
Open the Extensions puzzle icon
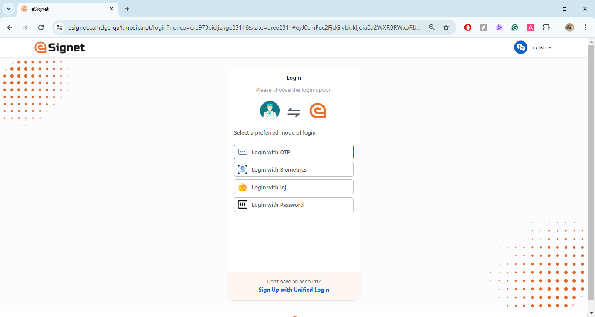[x=546, y=27]
